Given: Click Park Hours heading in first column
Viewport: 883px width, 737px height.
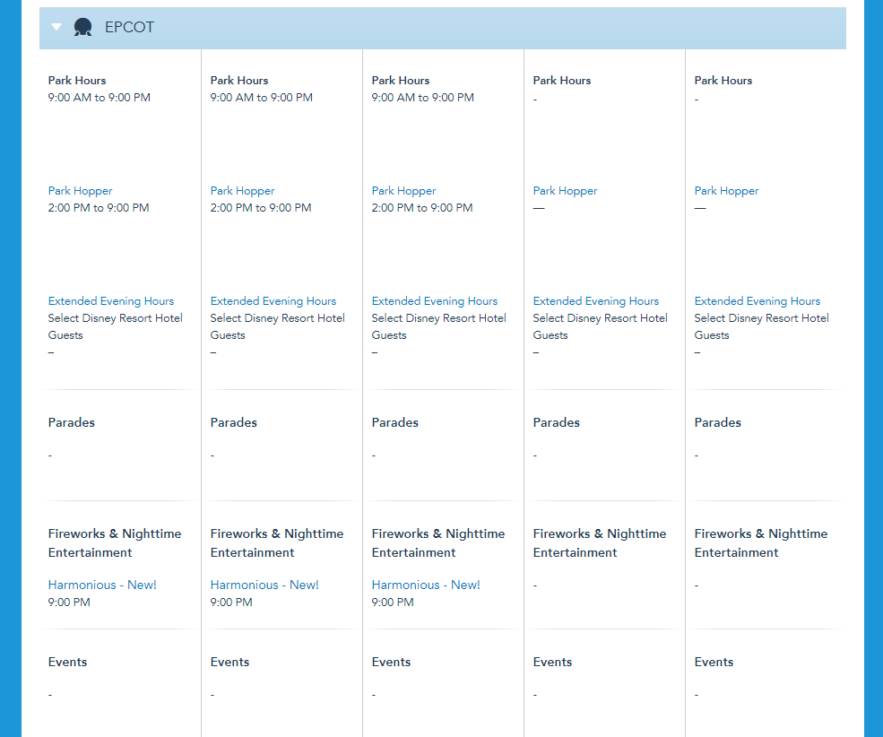Looking at the screenshot, I should click(x=77, y=81).
